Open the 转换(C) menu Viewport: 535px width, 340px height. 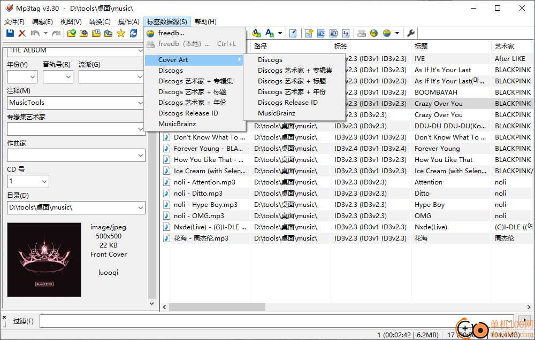(x=100, y=22)
